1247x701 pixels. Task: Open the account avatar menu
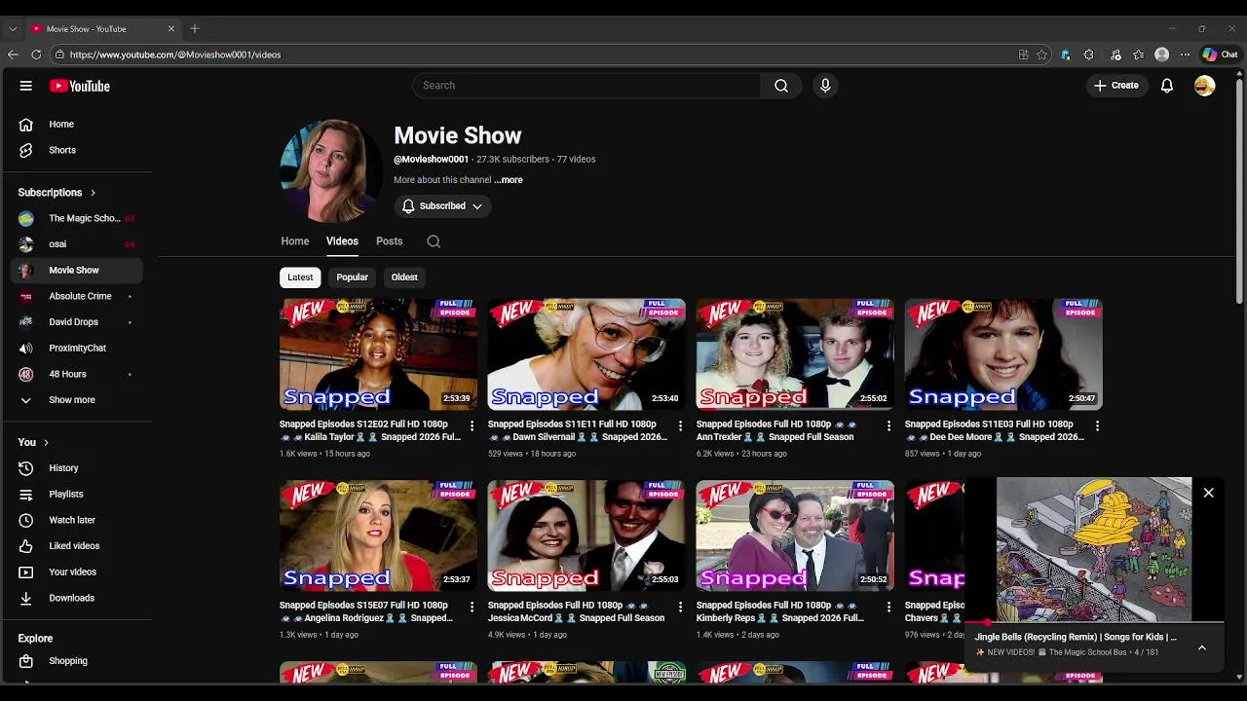[x=1205, y=86]
